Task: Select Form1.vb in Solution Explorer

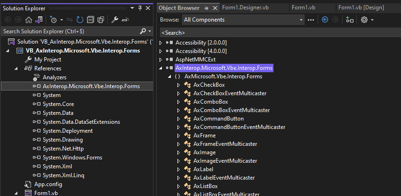Action: click(46, 193)
